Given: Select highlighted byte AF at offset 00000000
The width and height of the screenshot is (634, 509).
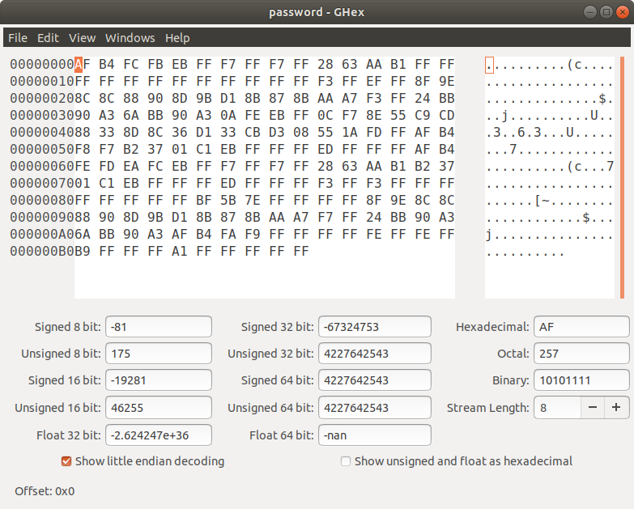Looking at the screenshot, I should coord(83,64).
